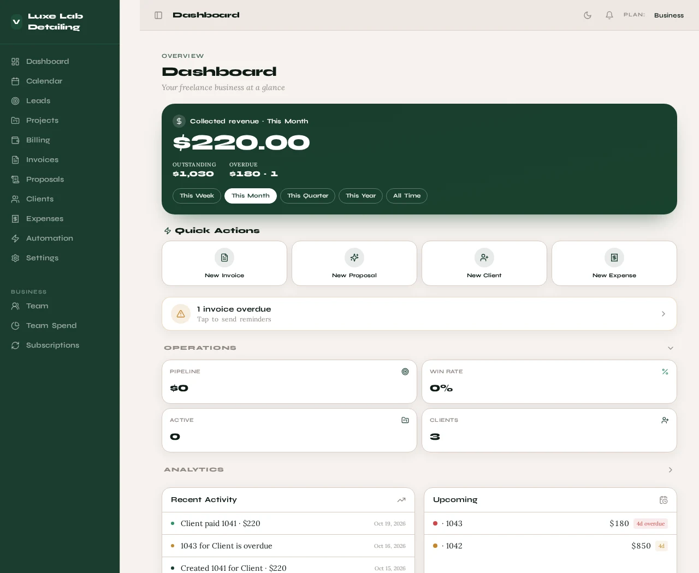Click the Business plan link
This screenshot has width=699, height=573.
[669, 15]
